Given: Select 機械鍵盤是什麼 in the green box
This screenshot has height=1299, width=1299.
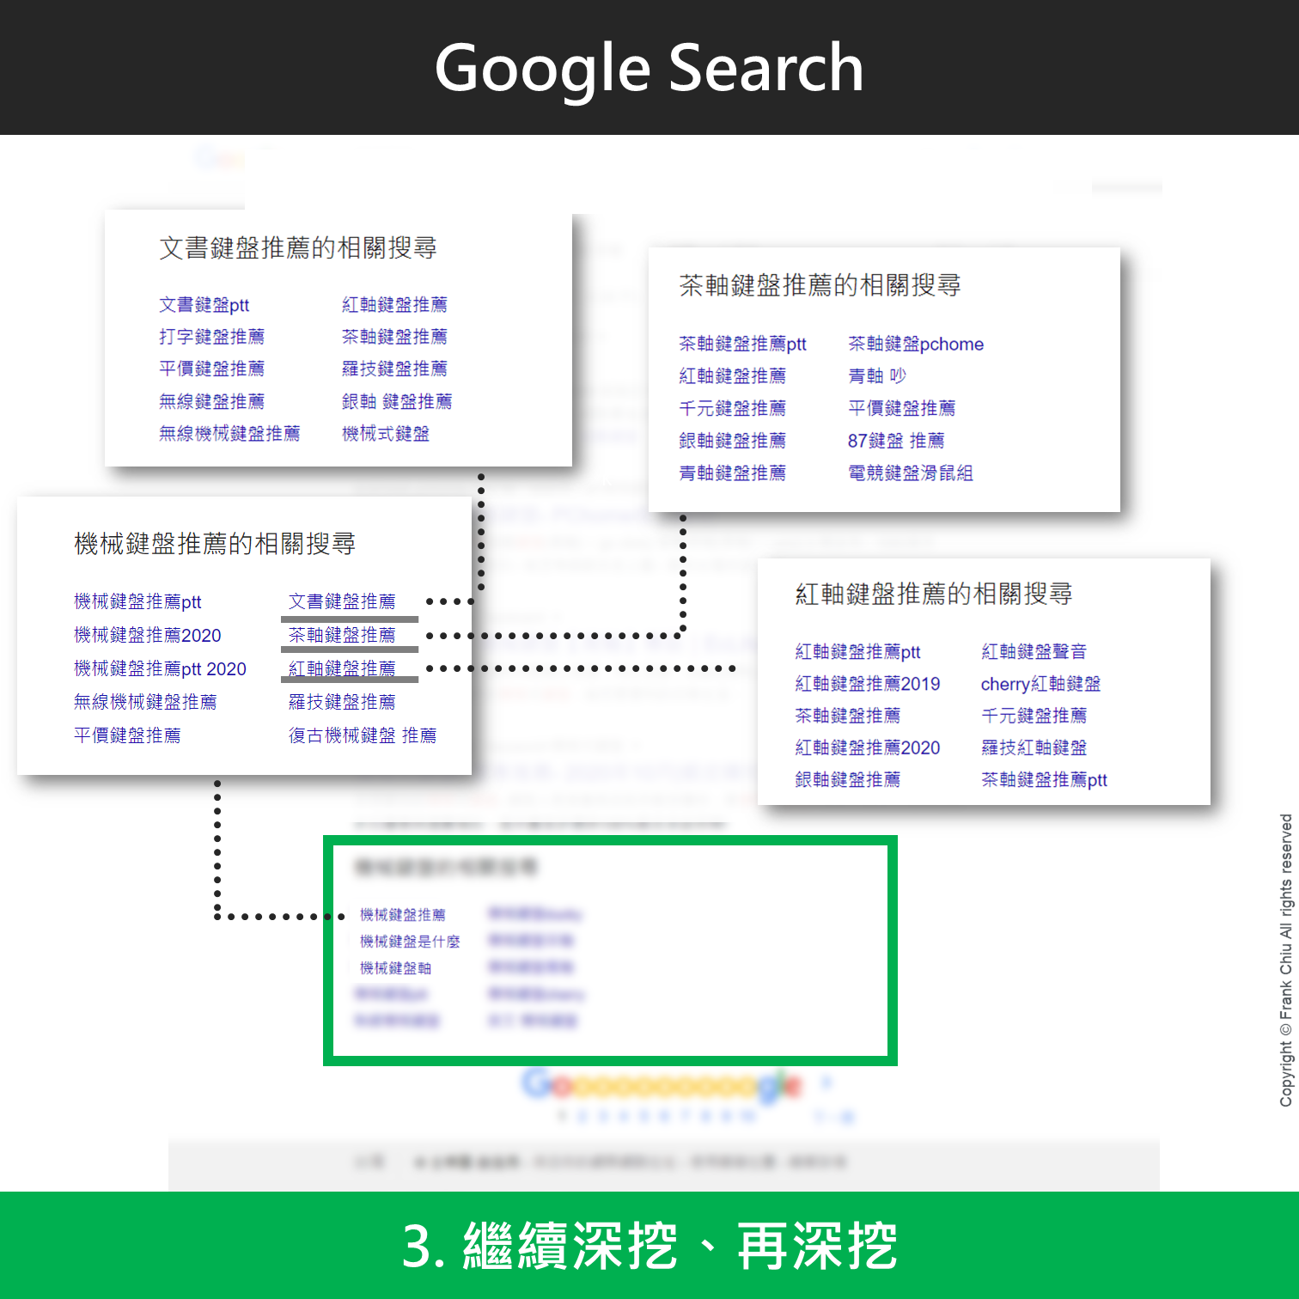Looking at the screenshot, I should click(x=409, y=942).
